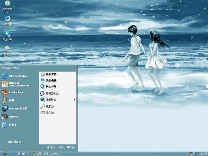Viewport: 208px width, 156px height.
Task: Click 关闭计算机(U) shutdown button
Action: pos(66,147)
